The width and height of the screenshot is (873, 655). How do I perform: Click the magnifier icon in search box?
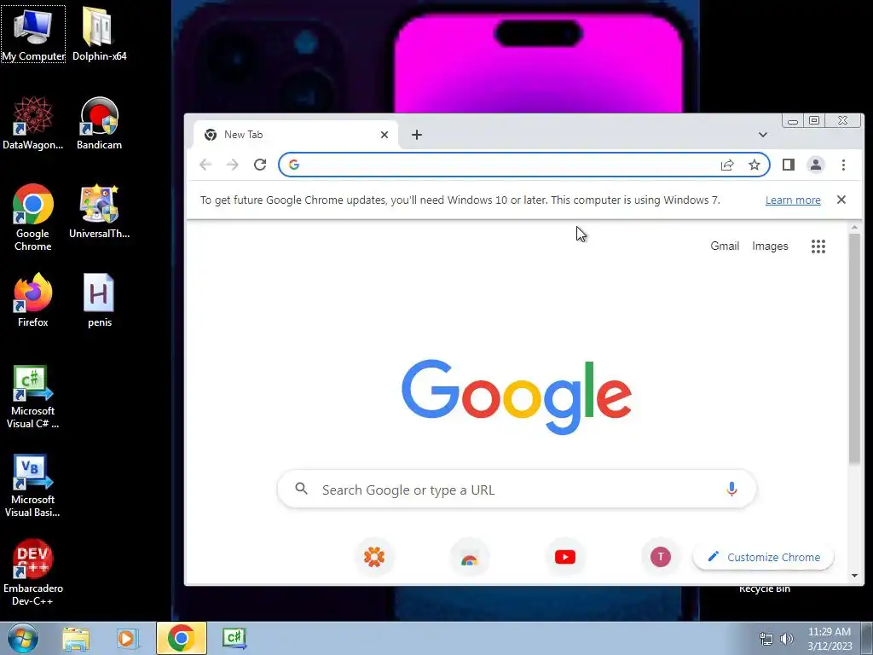pyautogui.click(x=301, y=489)
